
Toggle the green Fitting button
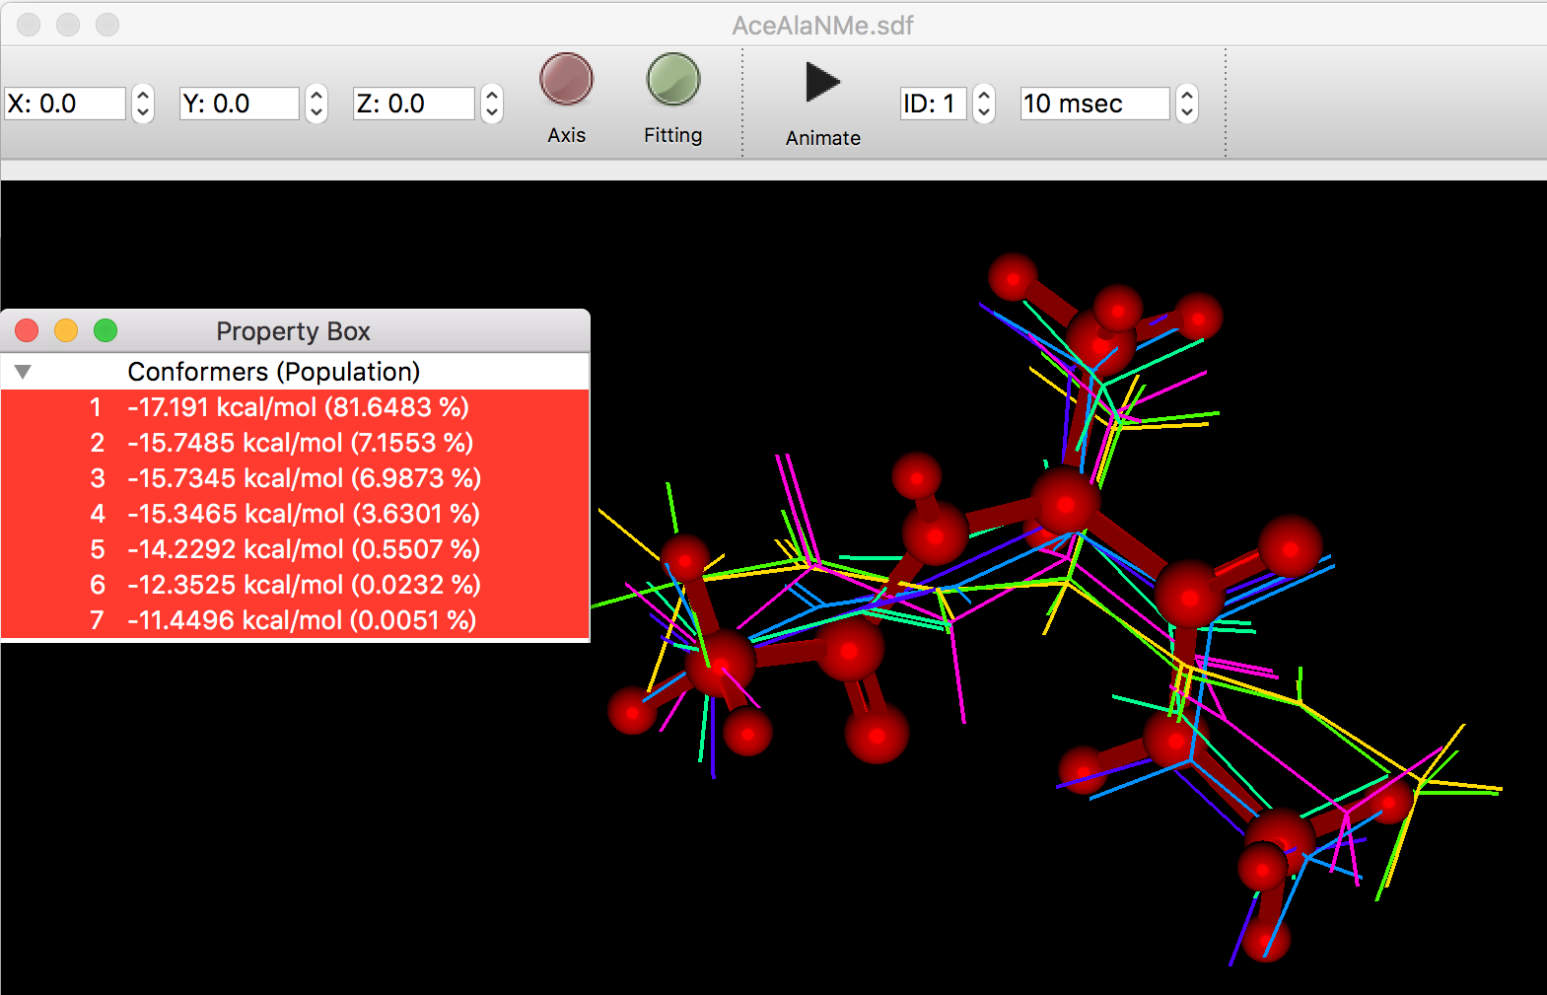pyautogui.click(x=672, y=80)
